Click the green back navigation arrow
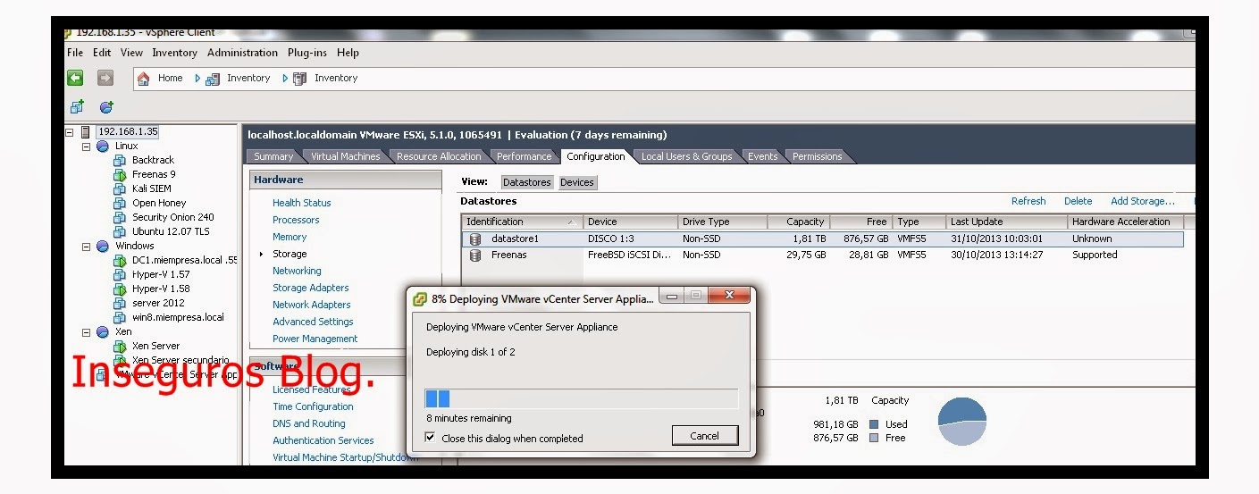This screenshot has height=494, width=1259. tap(75, 79)
